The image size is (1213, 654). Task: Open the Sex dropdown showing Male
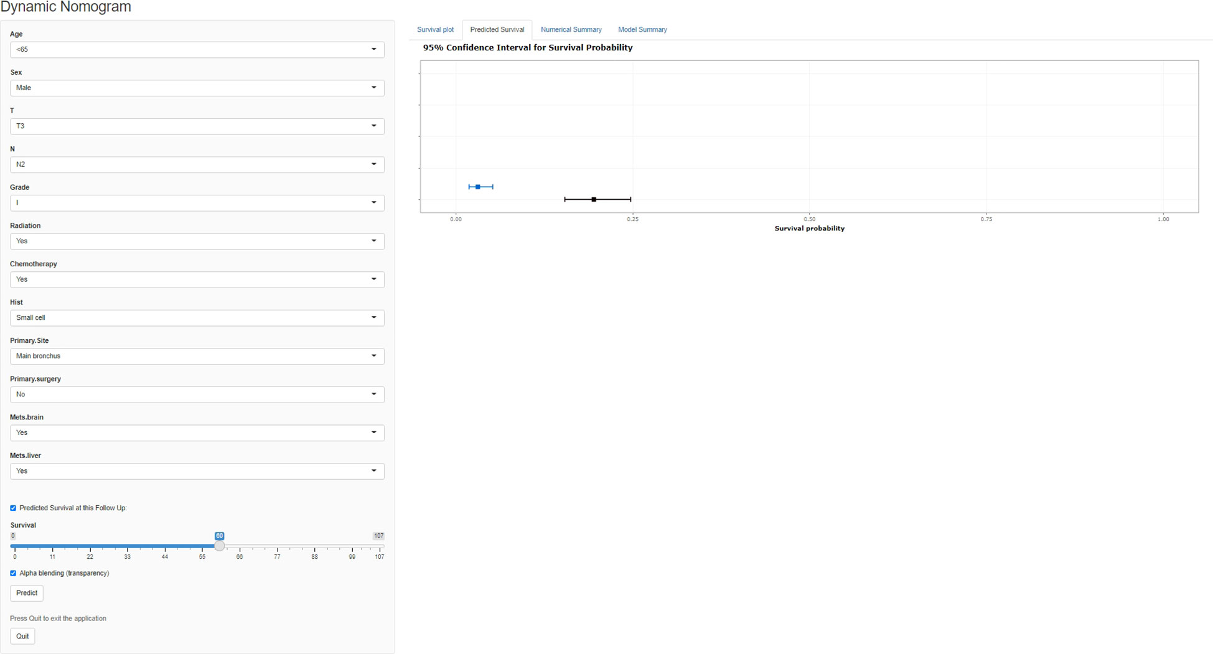click(197, 88)
